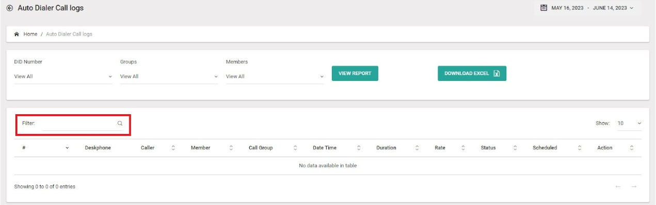The image size is (656, 205).
Task: Open the Groups View All dropdown
Action: pos(169,76)
